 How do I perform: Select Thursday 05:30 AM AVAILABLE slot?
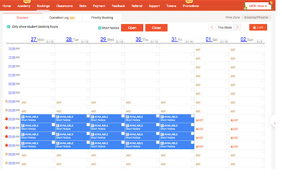pos(142,145)
